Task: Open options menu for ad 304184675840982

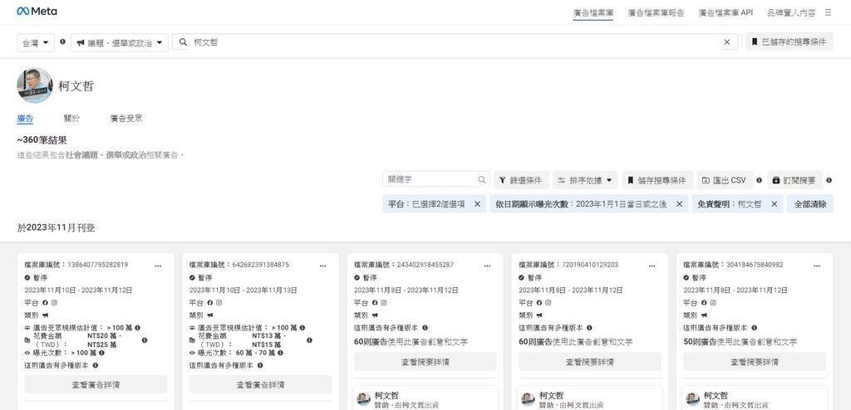Action: coord(817,266)
